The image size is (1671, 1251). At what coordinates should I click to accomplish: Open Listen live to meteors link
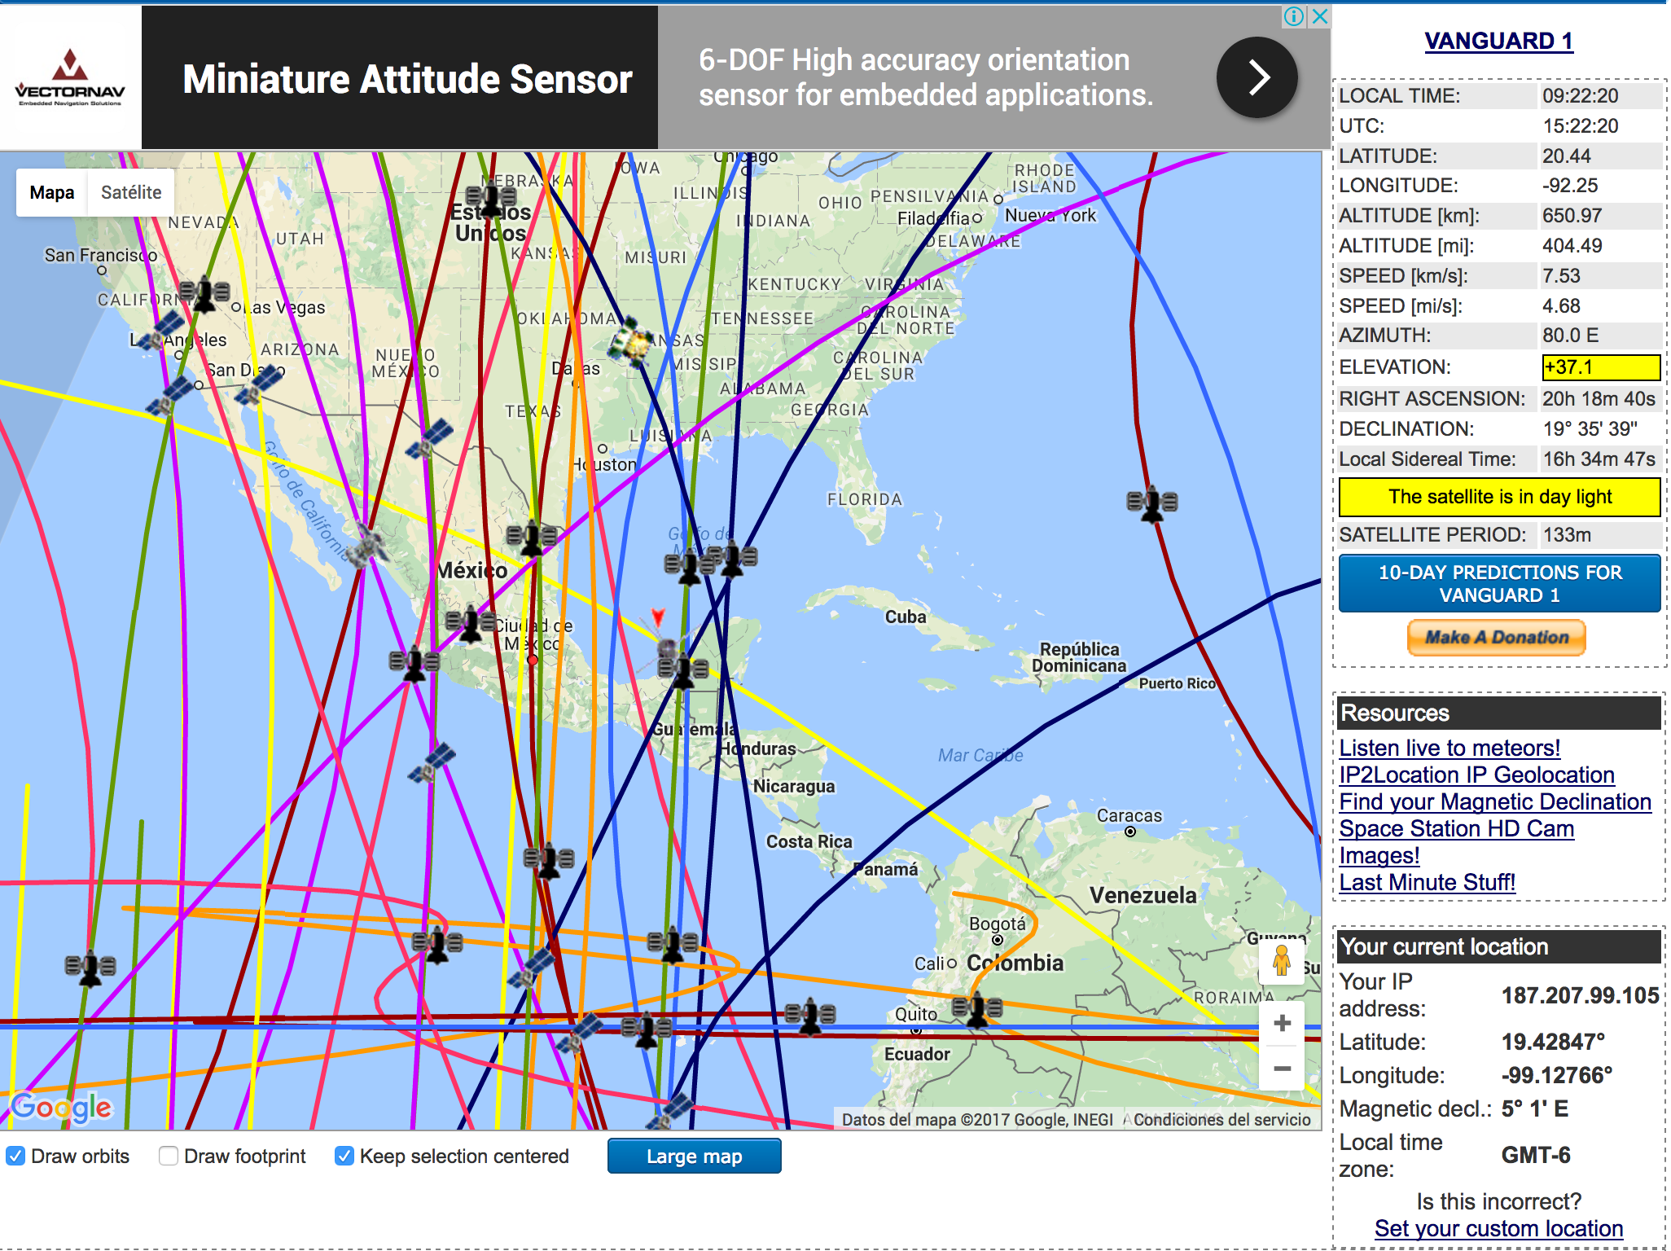pyautogui.click(x=1450, y=748)
